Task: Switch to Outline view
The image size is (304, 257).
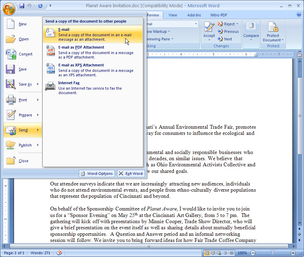Action: click(x=225, y=253)
